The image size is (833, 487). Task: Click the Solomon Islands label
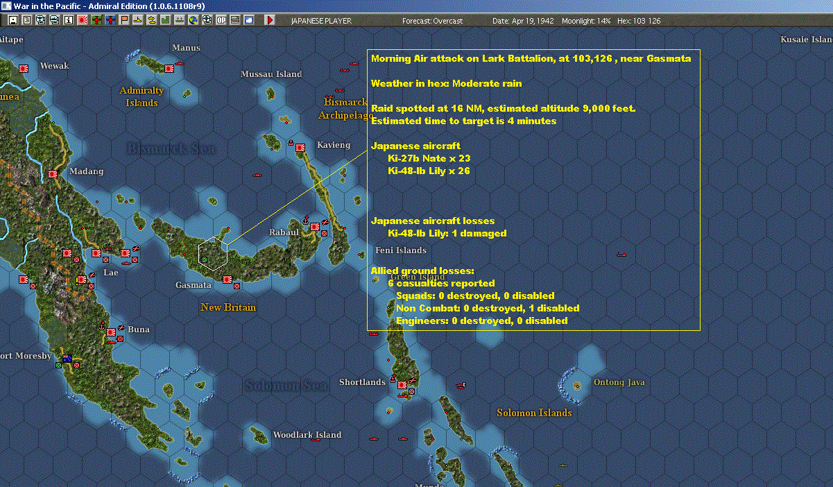tap(534, 413)
